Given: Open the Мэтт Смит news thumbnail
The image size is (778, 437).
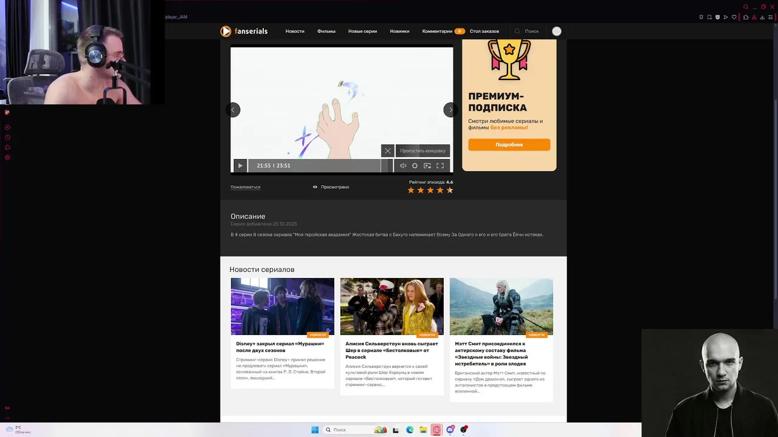Looking at the screenshot, I should pyautogui.click(x=501, y=307).
